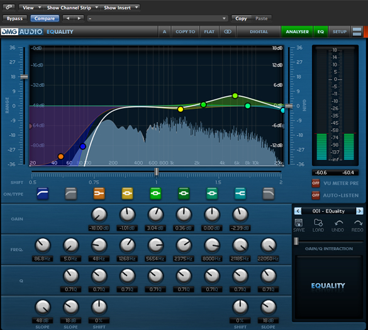
Task: Toggle AUTO-LISTEN switch
Action: (x=316, y=195)
